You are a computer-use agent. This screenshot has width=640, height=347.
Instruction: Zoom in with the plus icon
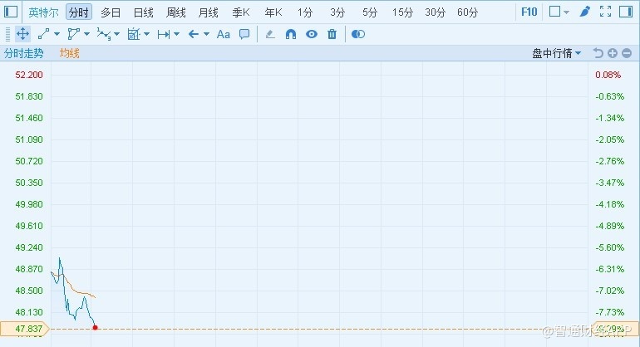613,53
